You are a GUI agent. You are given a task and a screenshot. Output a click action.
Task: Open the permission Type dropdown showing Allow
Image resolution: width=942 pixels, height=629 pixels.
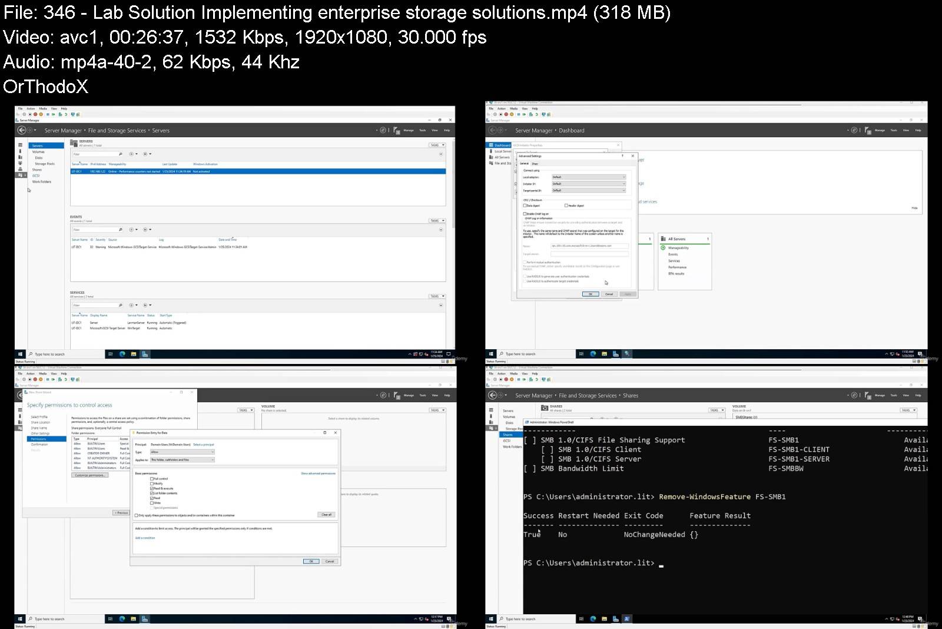(183, 452)
